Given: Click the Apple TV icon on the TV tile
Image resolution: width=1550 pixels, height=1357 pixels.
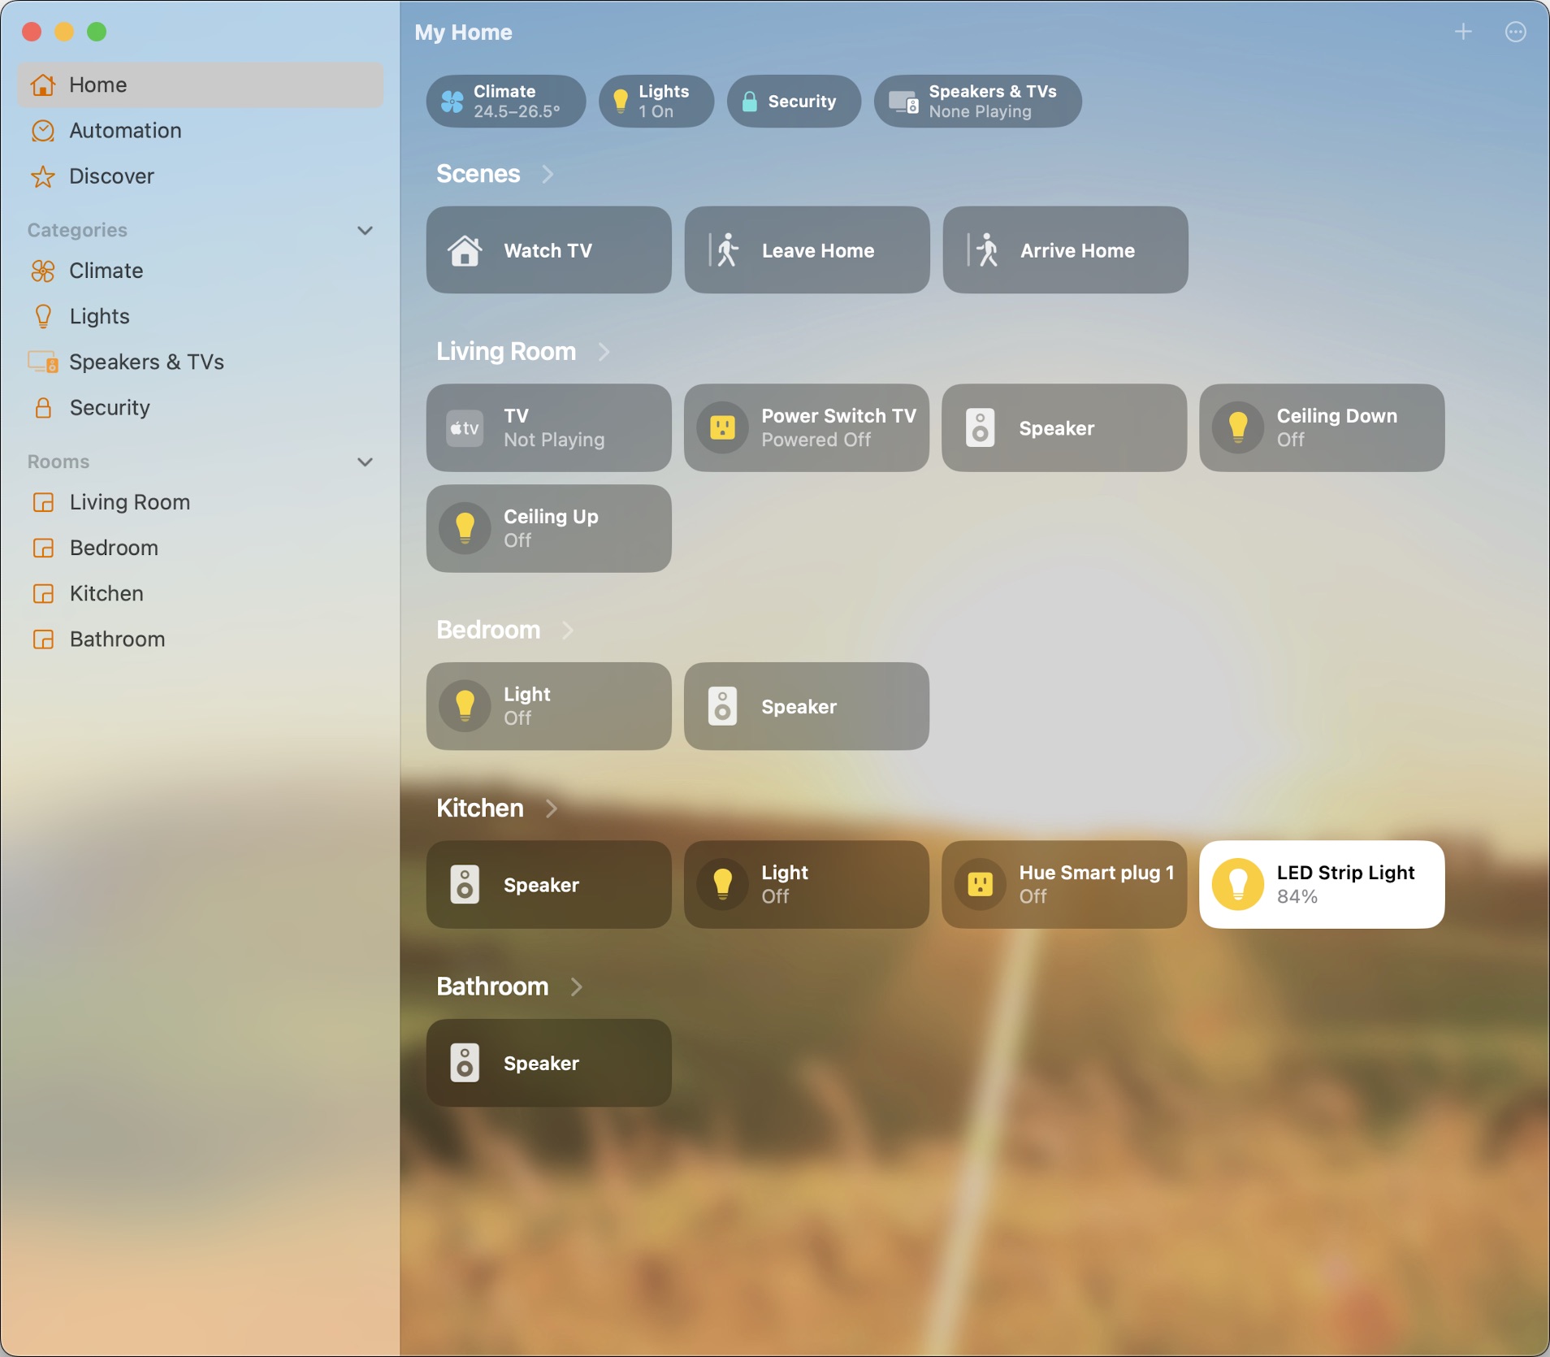Looking at the screenshot, I should coord(465,428).
